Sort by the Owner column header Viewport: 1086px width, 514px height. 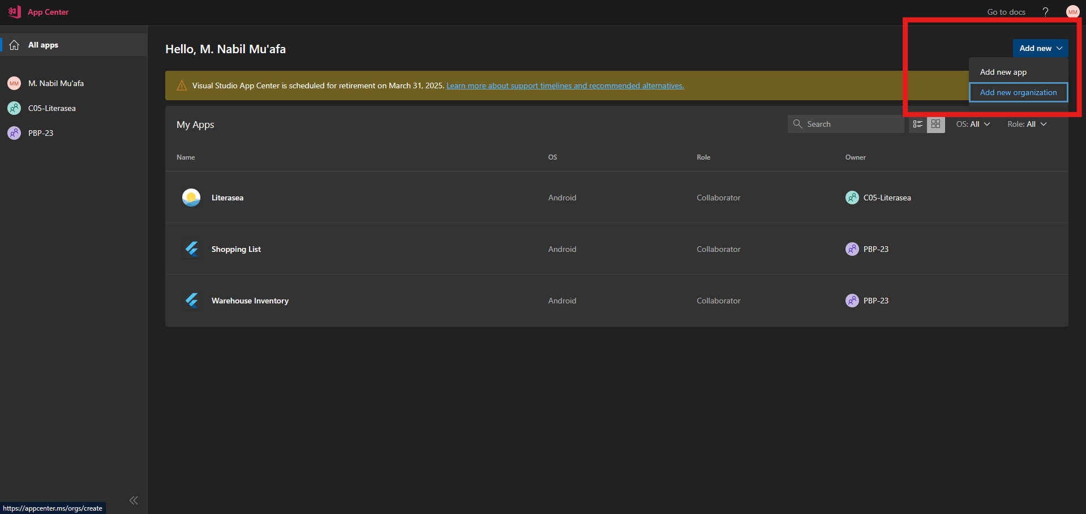click(x=856, y=157)
